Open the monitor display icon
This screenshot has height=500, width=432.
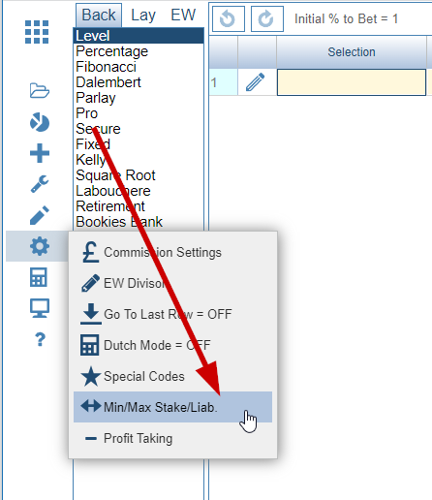(40, 308)
